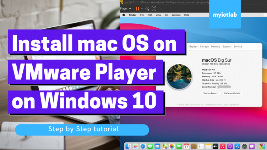Switch to the Storage tab
The height and width of the screenshot is (150, 267).
pyautogui.click(x=204, y=46)
